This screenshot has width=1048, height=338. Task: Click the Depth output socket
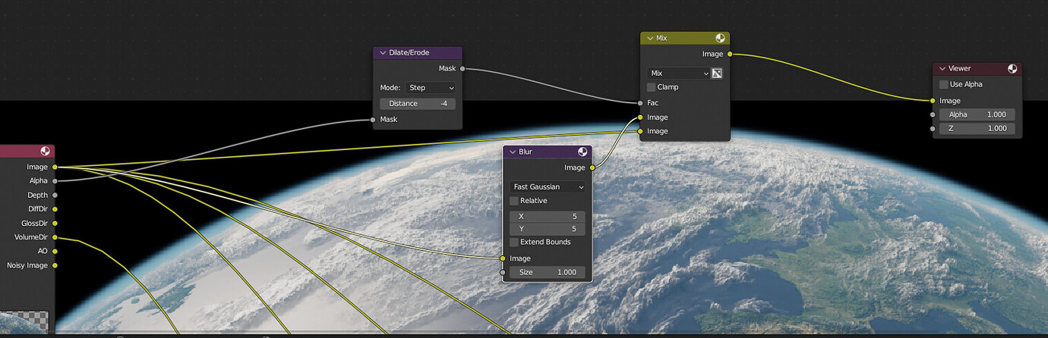click(55, 195)
